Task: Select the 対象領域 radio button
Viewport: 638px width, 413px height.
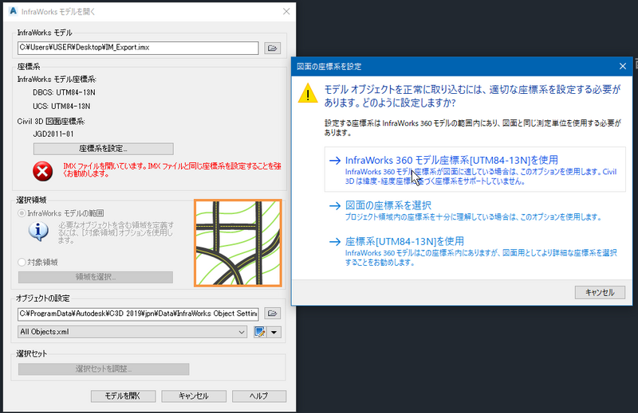Action: tap(22, 263)
